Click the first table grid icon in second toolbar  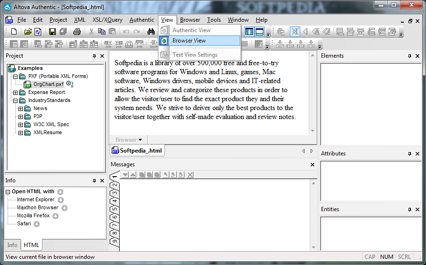coord(14,44)
